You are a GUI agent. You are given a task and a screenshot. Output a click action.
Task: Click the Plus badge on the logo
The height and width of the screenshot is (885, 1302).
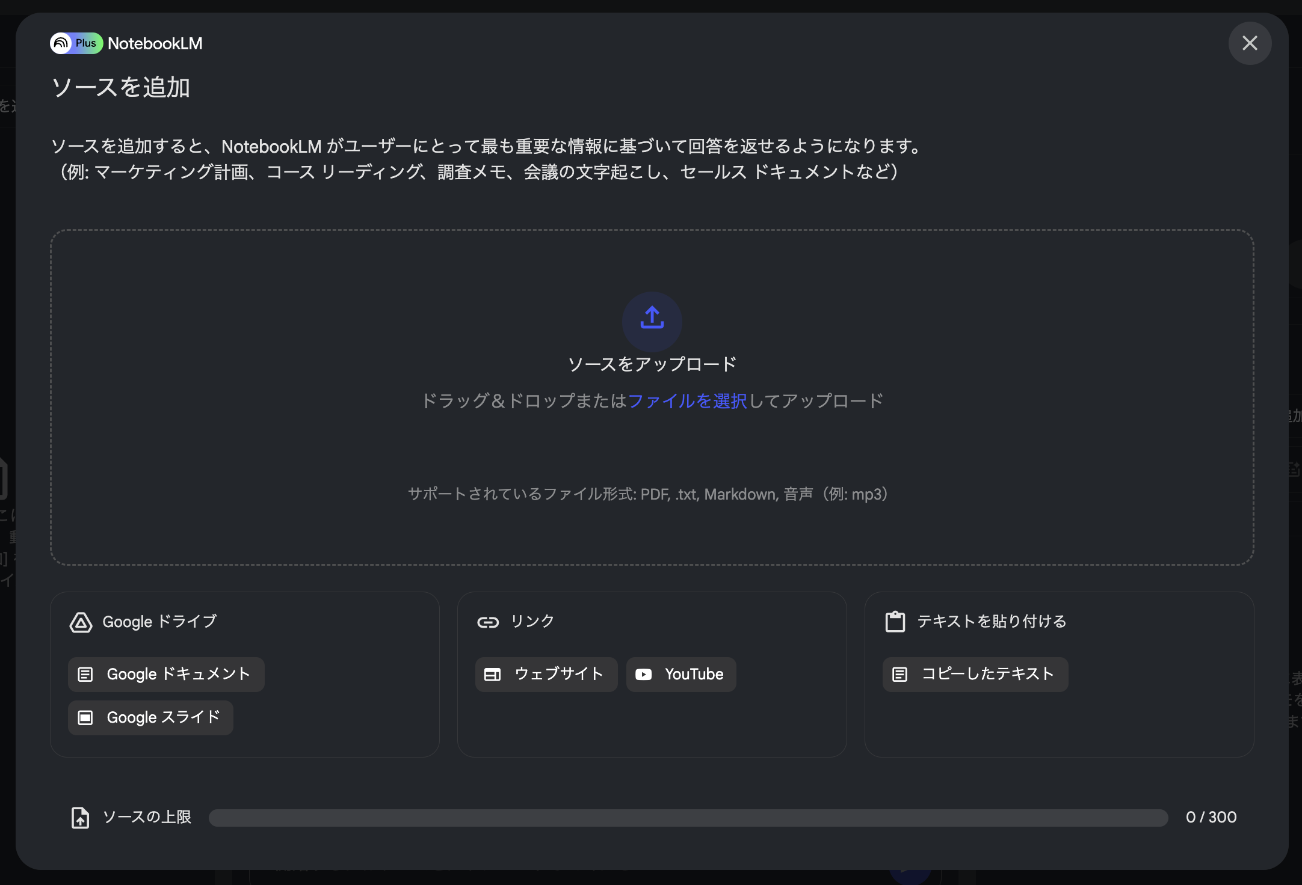85,43
